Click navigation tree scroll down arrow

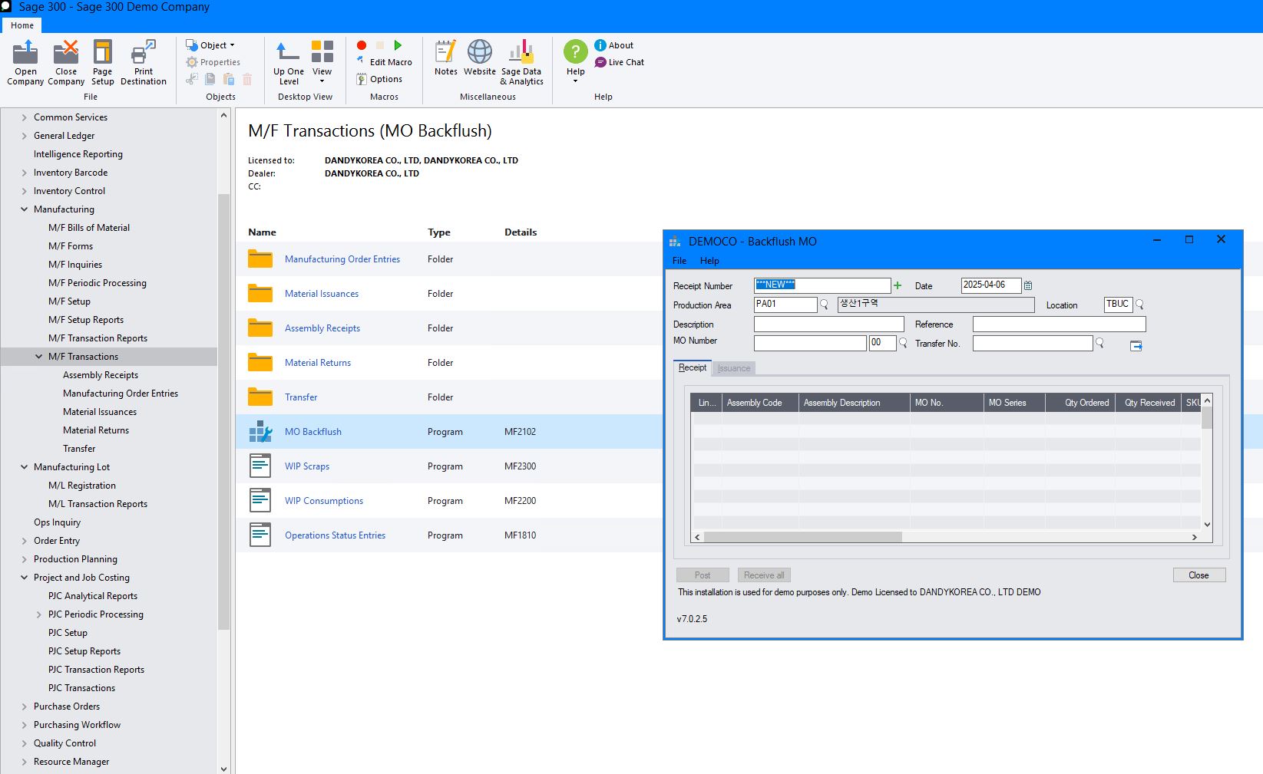tap(223, 768)
